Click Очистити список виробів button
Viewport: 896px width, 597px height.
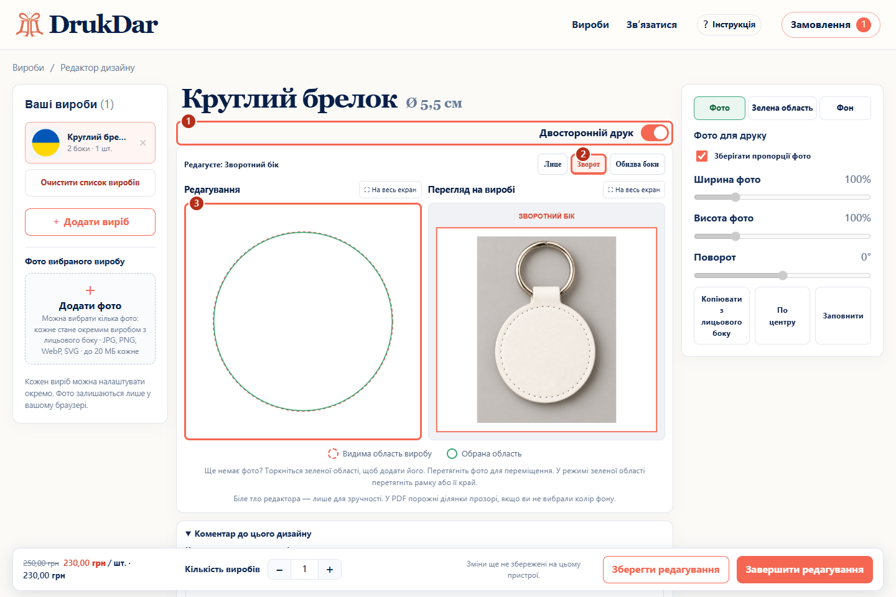90,183
